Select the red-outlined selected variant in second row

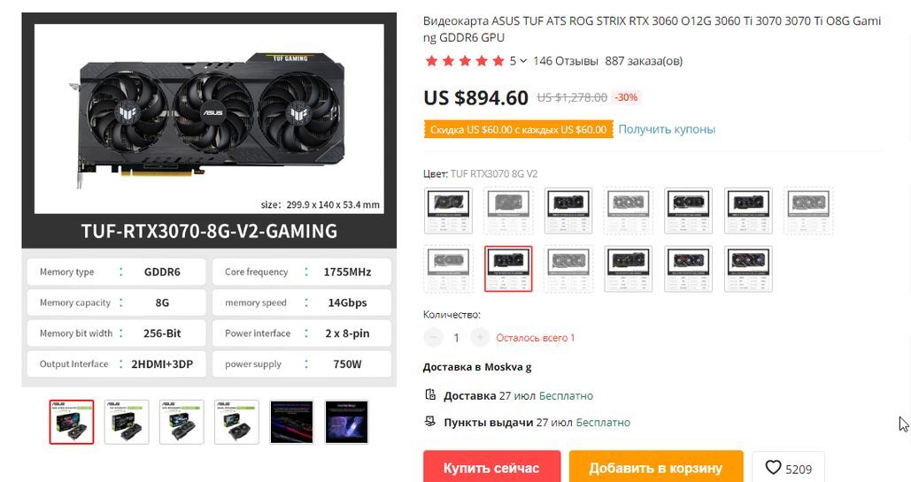point(508,268)
